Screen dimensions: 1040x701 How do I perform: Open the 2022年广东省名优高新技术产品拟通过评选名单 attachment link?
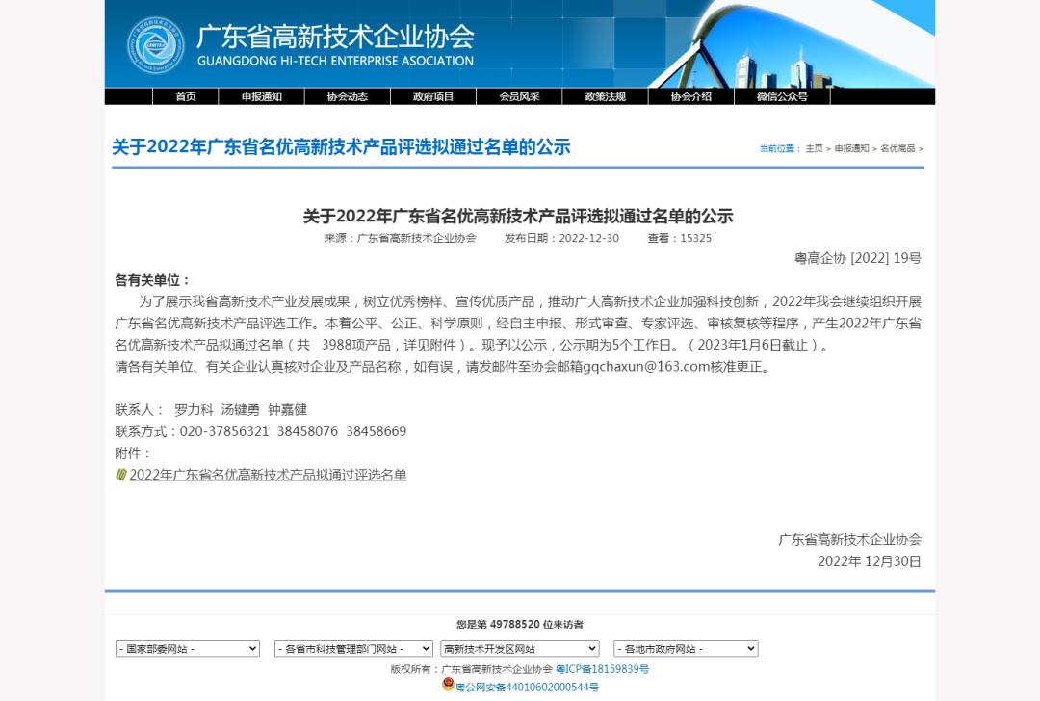(268, 474)
